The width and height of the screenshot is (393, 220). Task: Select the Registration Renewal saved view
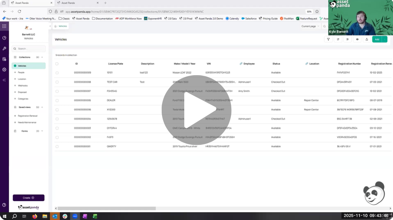tap(28, 116)
